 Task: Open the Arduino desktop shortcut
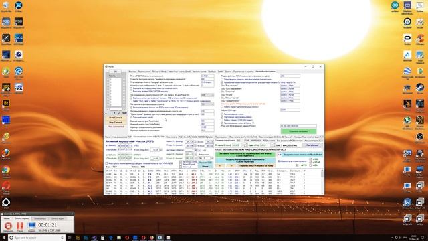coord(395,5)
